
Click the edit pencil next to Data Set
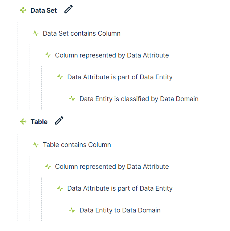pyautogui.click(x=69, y=10)
